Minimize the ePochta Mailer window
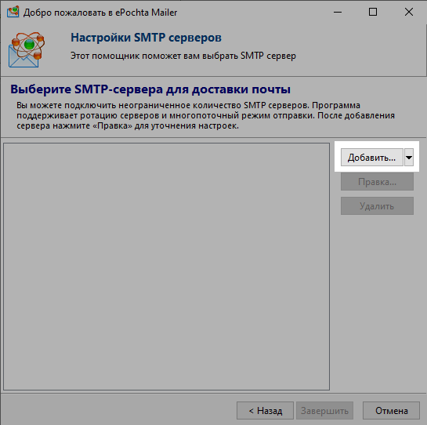Screen dimensions: 427x425 point(338,12)
